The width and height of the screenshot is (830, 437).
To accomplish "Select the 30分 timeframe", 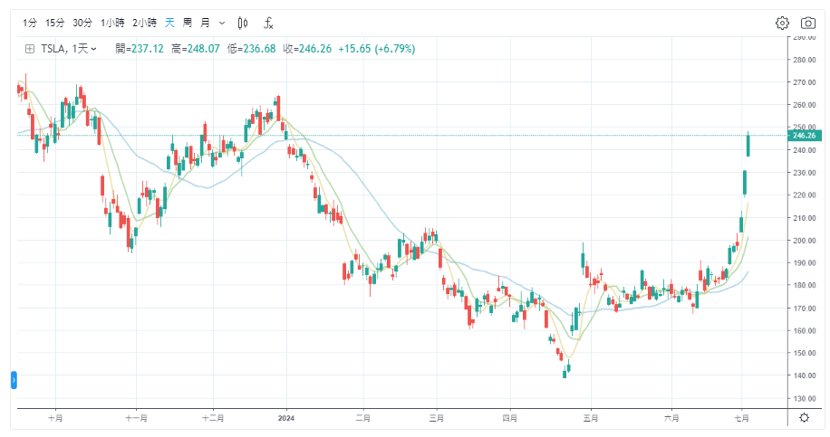I will pos(82,23).
